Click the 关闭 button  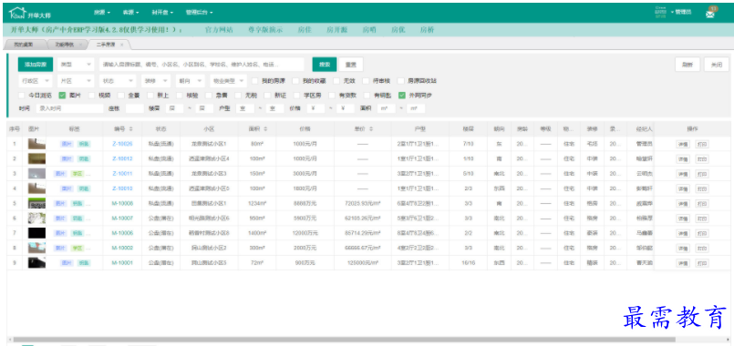[717, 65]
